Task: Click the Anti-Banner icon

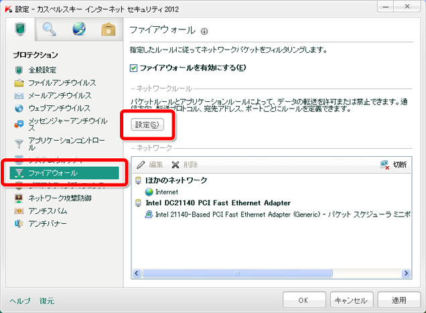Action: point(19,224)
